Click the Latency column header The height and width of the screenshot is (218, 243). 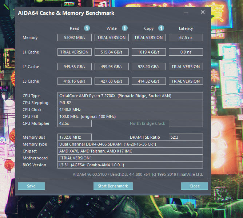coord(186,28)
